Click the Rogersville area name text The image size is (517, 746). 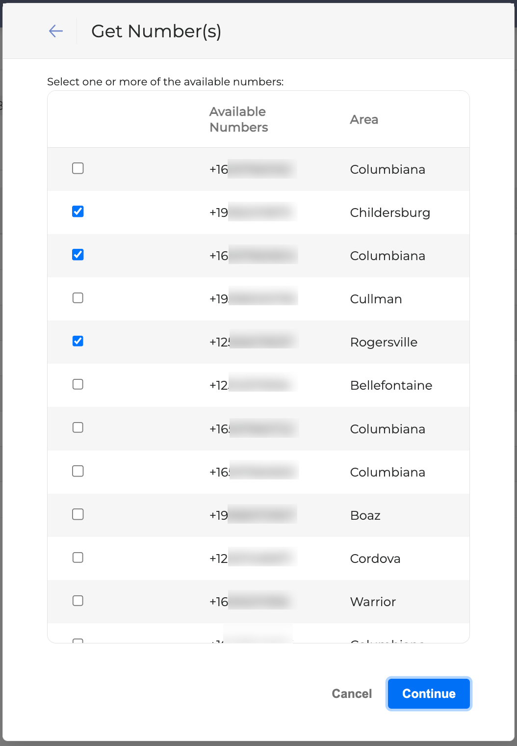tap(384, 342)
